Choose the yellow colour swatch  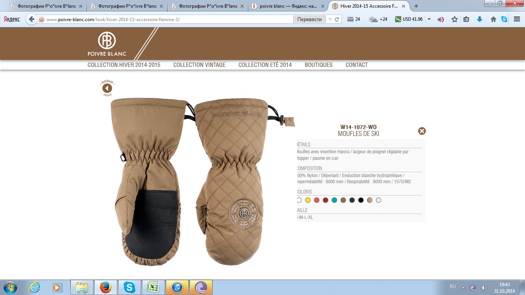click(x=308, y=200)
